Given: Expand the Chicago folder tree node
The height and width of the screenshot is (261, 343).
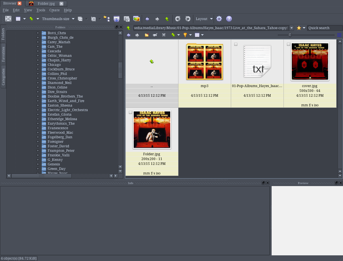Looking at the screenshot, I should [x=38, y=65].
